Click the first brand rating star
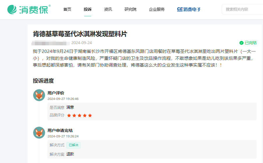263x163 pixels. coord(69,115)
